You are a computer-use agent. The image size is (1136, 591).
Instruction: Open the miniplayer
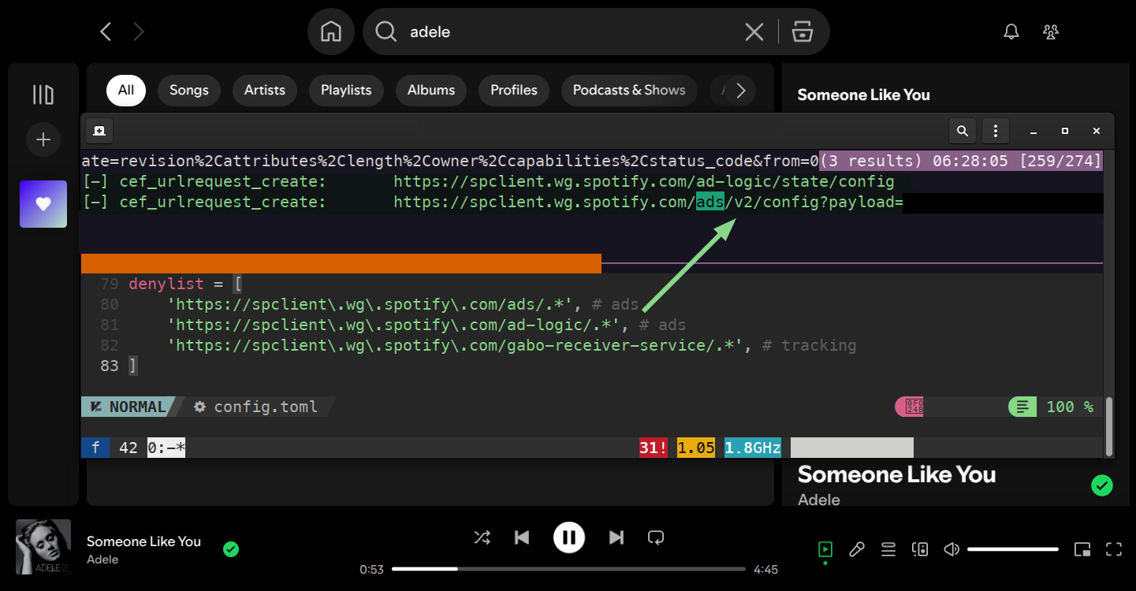click(x=1082, y=549)
